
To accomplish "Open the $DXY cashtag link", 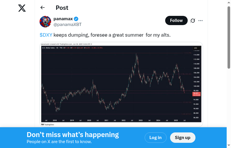I will [x=46, y=35].
